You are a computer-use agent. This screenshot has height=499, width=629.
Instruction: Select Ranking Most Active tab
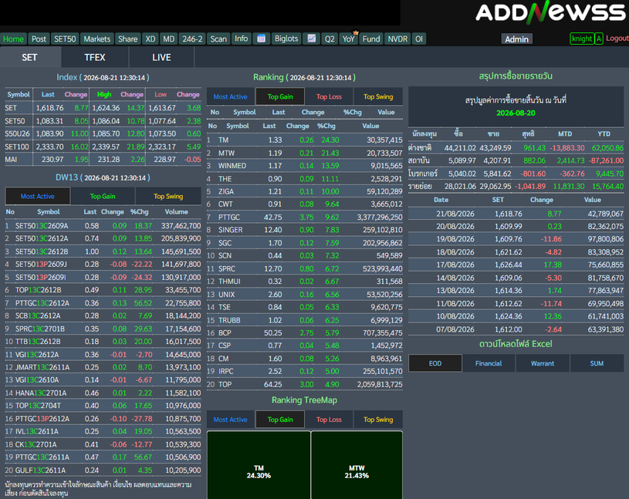click(231, 96)
